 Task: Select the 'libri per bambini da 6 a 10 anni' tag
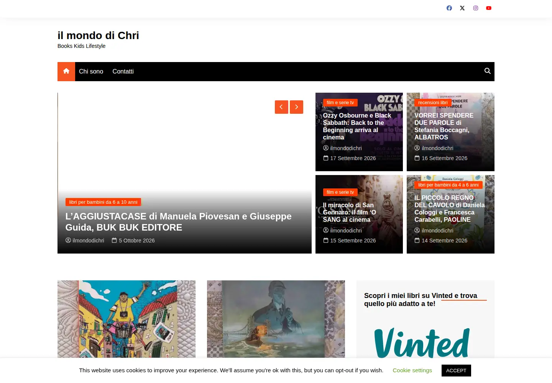[103, 202]
